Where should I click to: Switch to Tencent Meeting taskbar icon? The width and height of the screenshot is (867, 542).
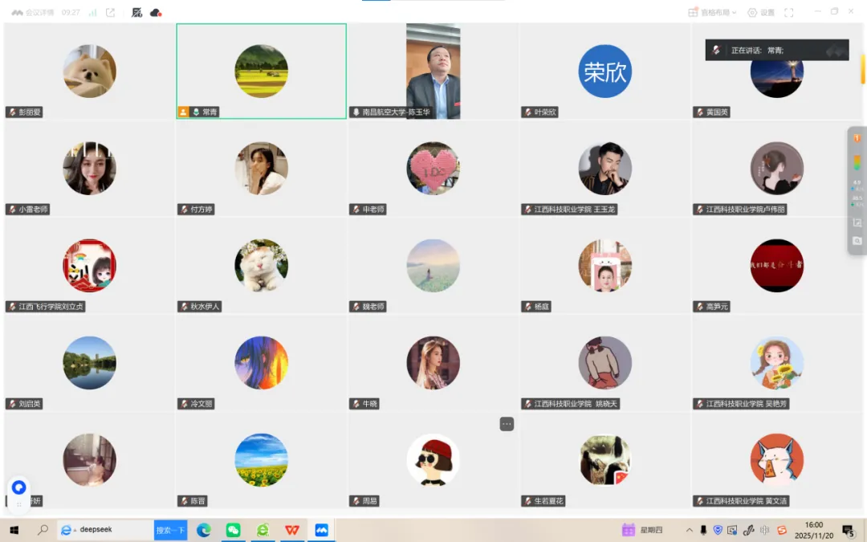(321, 531)
